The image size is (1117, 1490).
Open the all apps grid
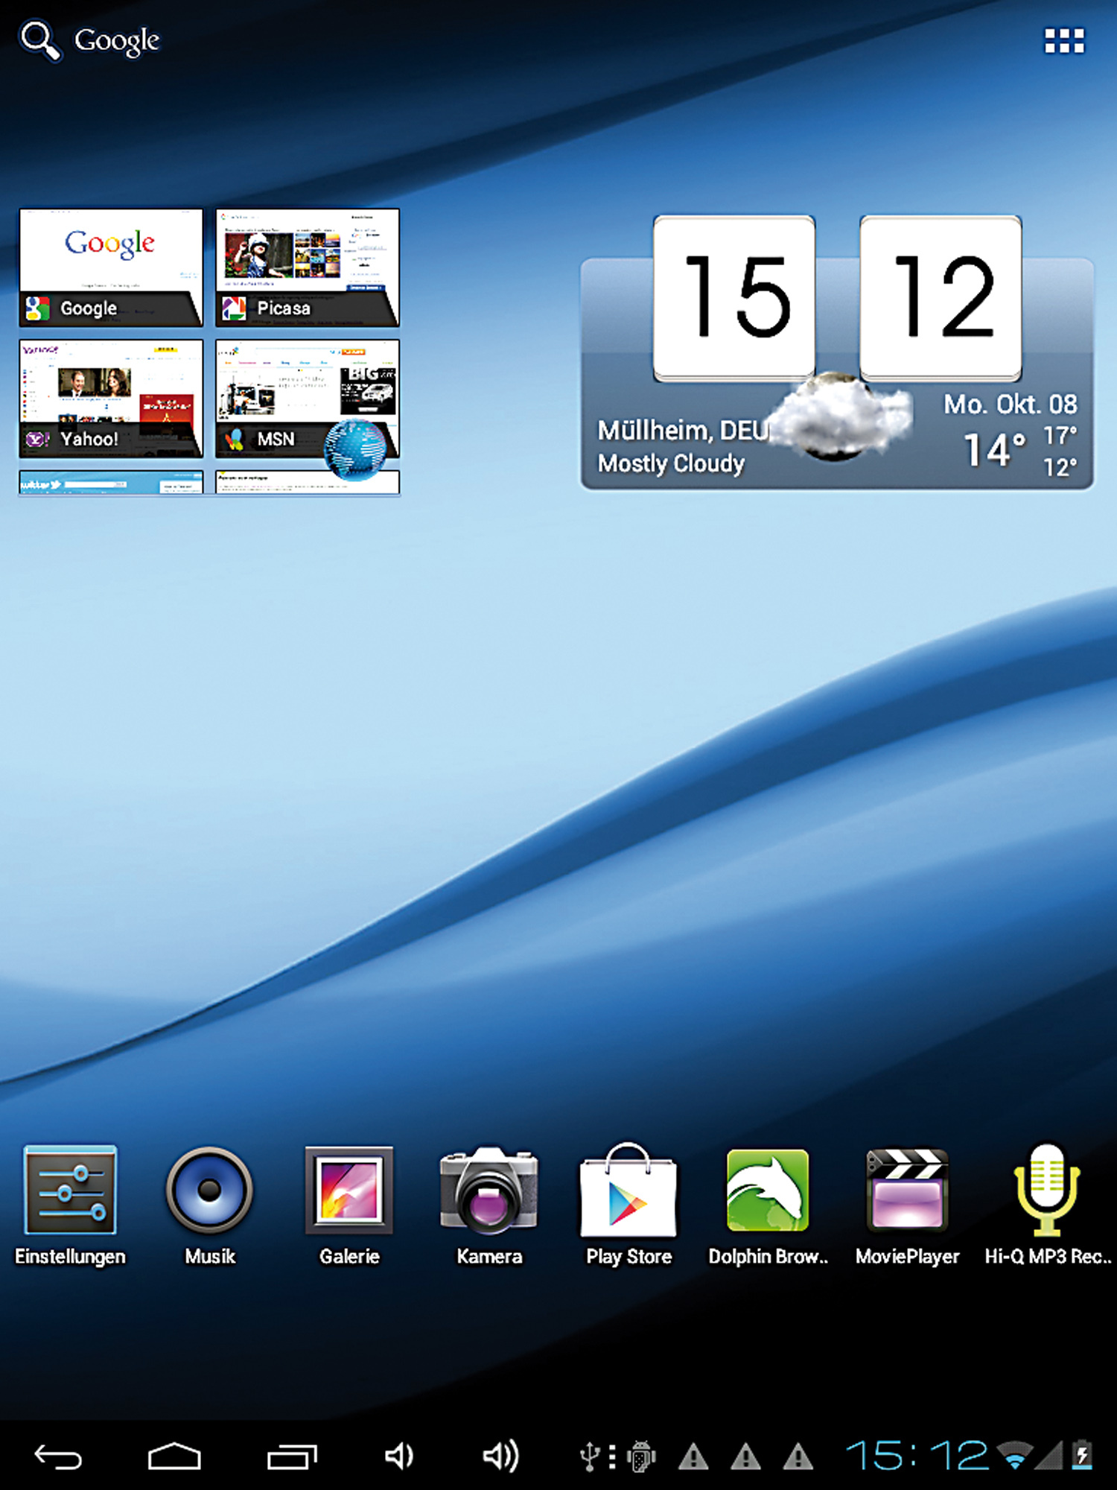click(x=1064, y=41)
